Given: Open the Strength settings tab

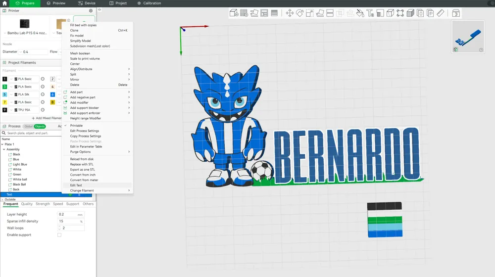Looking at the screenshot, I should [x=43, y=204].
